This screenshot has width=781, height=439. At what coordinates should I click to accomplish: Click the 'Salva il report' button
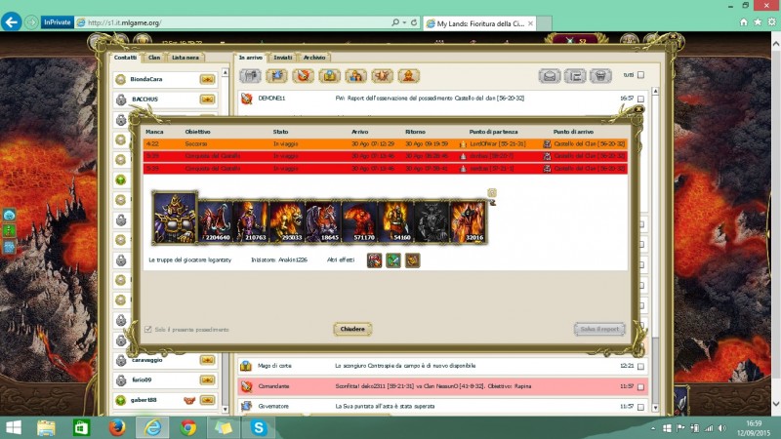tap(598, 329)
